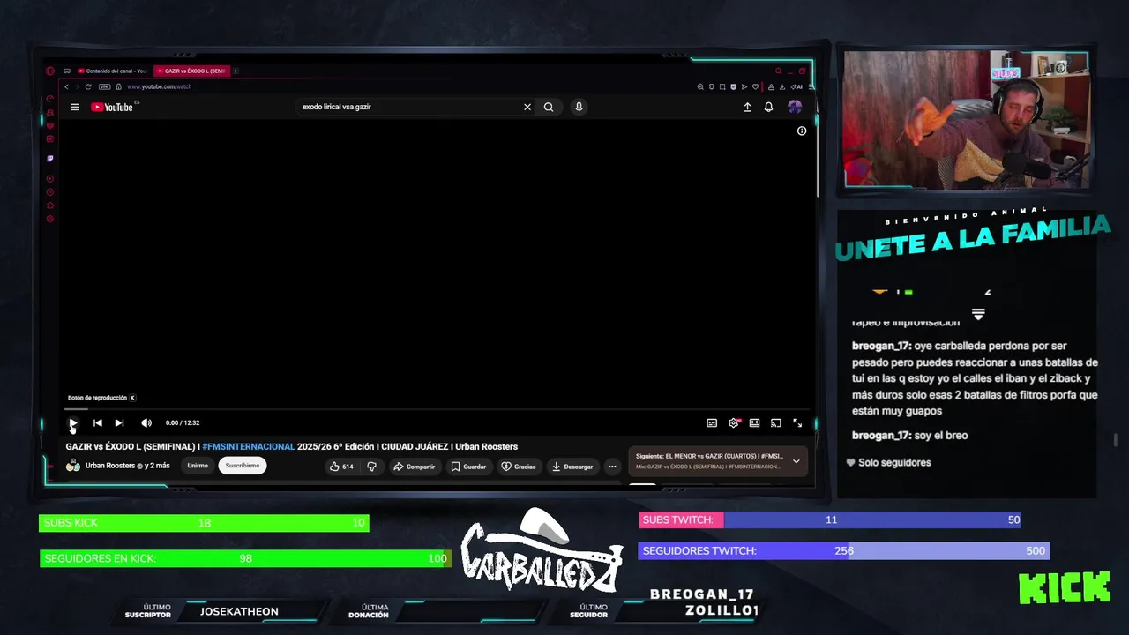This screenshot has width=1129, height=635.
Task: Go back in the browser
Action: click(66, 86)
